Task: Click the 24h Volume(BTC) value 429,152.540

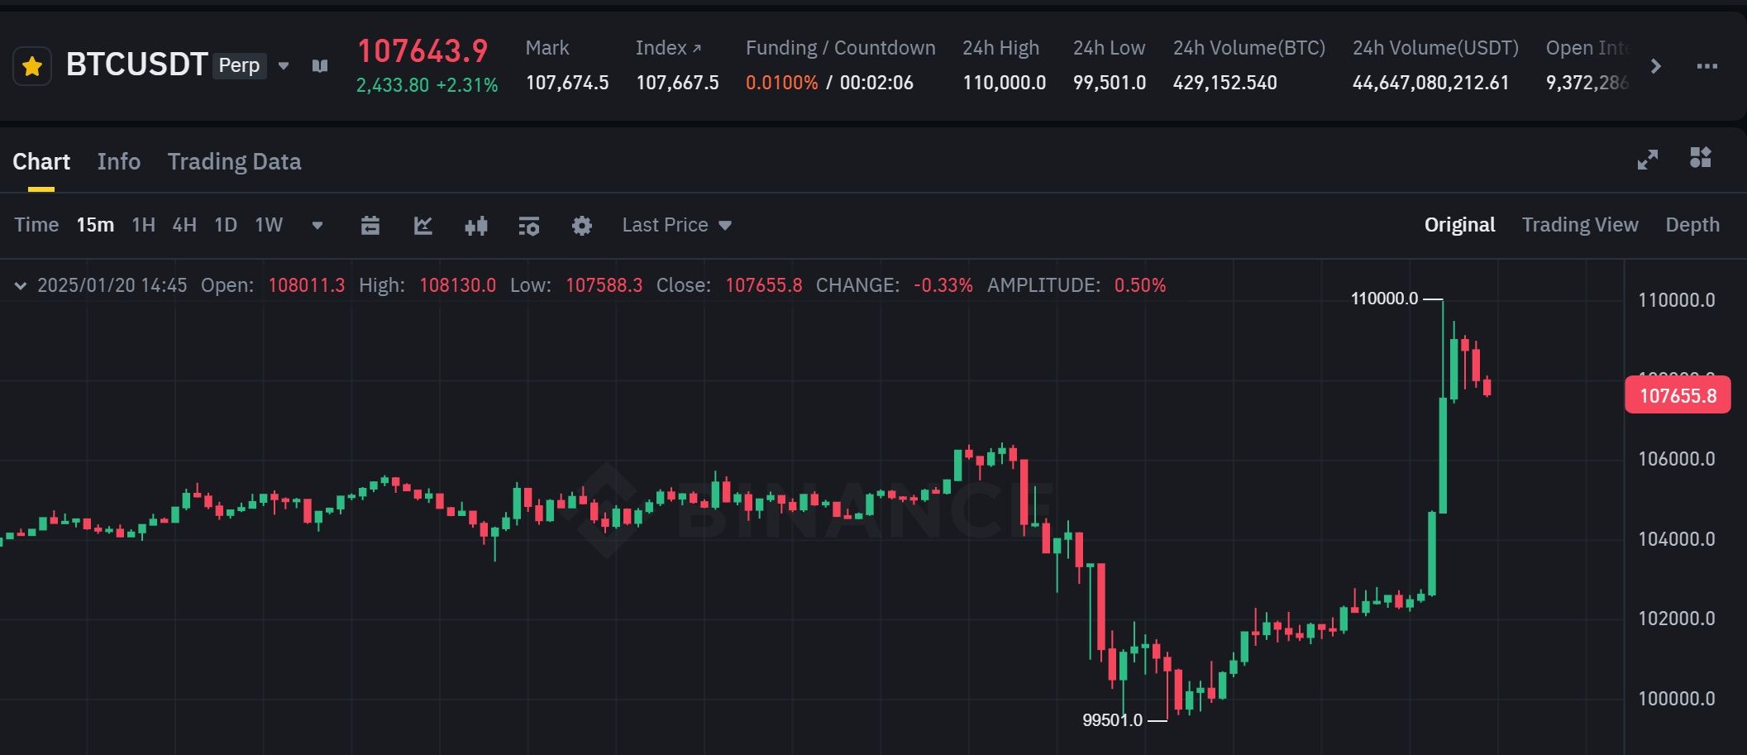Action: click(x=1224, y=83)
